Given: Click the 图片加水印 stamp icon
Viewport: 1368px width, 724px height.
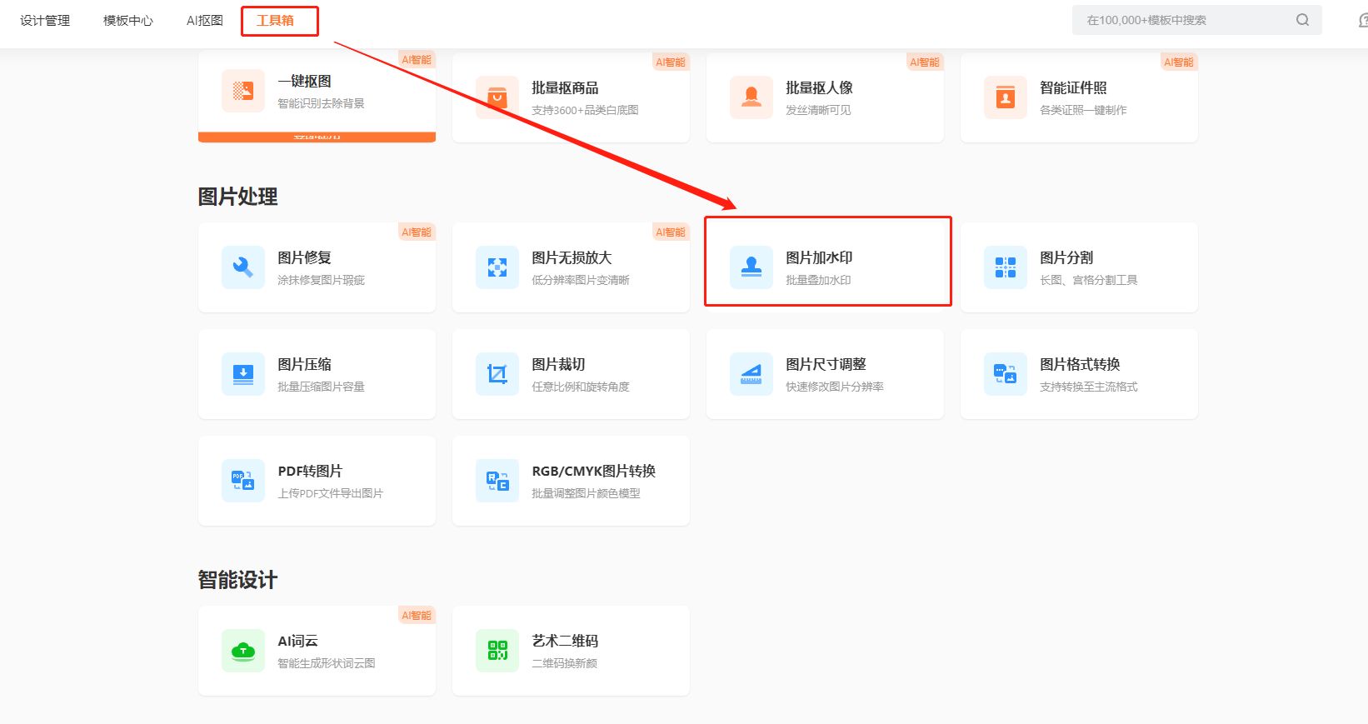Looking at the screenshot, I should [x=751, y=267].
